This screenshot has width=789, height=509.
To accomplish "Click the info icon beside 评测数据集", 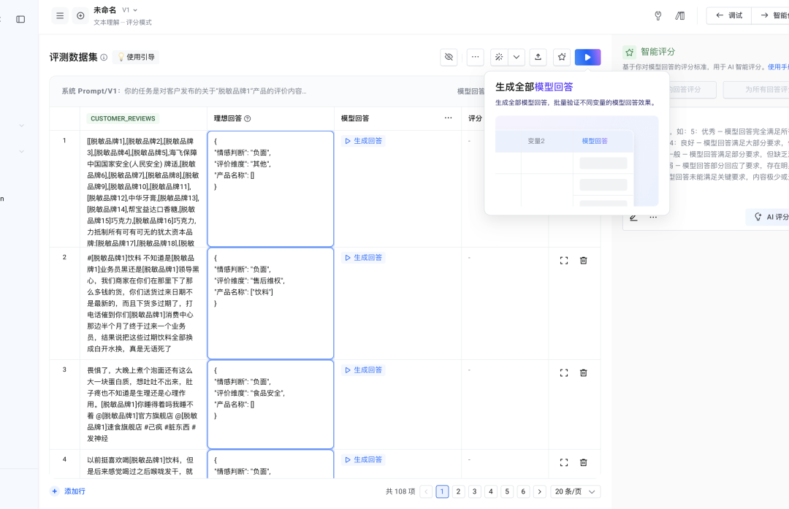I will tap(104, 58).
